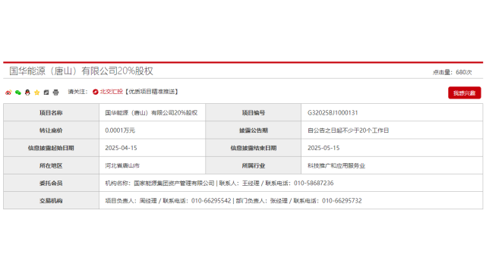Click the yellow star favorite icon

[37, 93]
